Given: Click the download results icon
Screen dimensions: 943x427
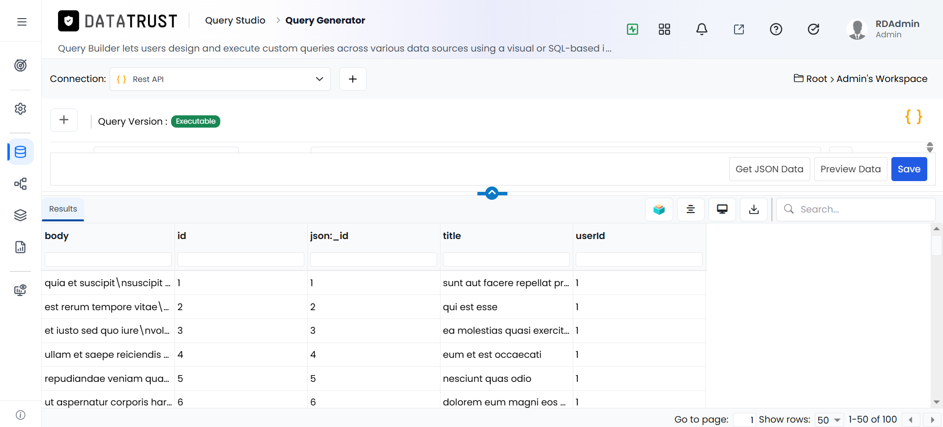Looking at the screenshot, I should [x=754, y=210].
